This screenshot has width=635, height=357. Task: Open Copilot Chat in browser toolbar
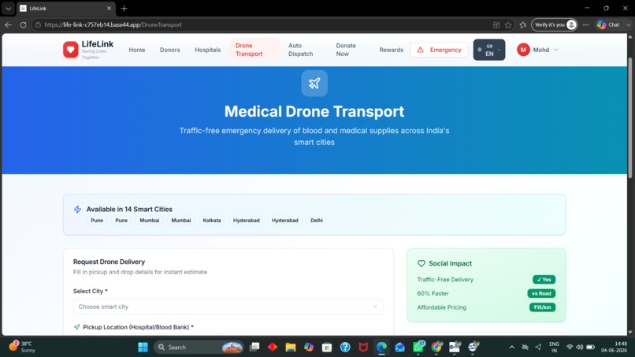point(608,24)
